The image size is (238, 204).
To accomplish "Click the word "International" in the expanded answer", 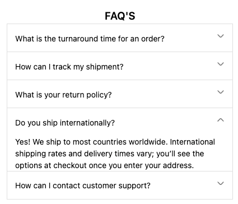I will (x=192, y=142).
